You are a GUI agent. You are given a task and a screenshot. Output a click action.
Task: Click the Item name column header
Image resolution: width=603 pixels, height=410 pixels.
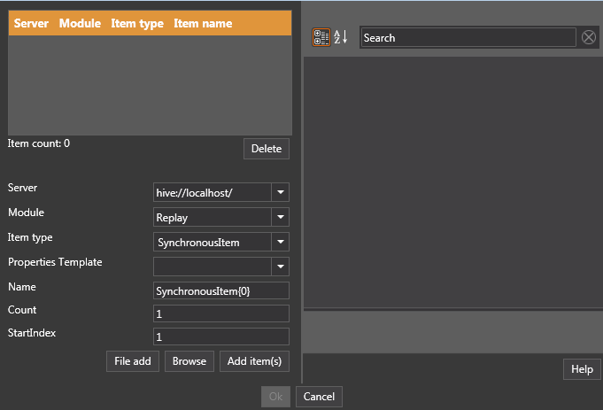point(203,24)
